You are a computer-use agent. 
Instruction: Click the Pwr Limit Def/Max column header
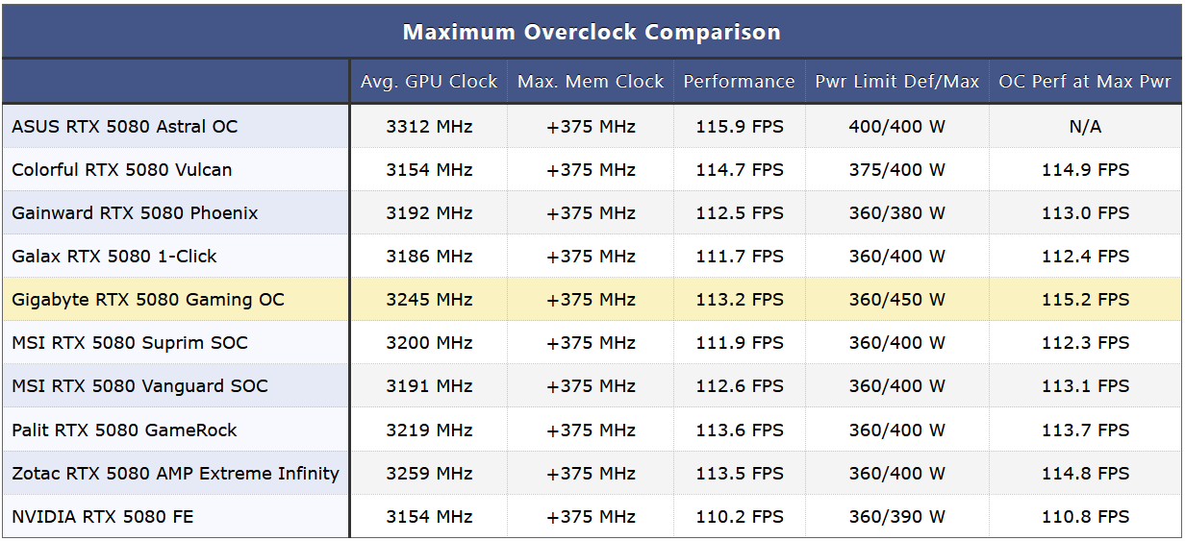pos(896,82)
